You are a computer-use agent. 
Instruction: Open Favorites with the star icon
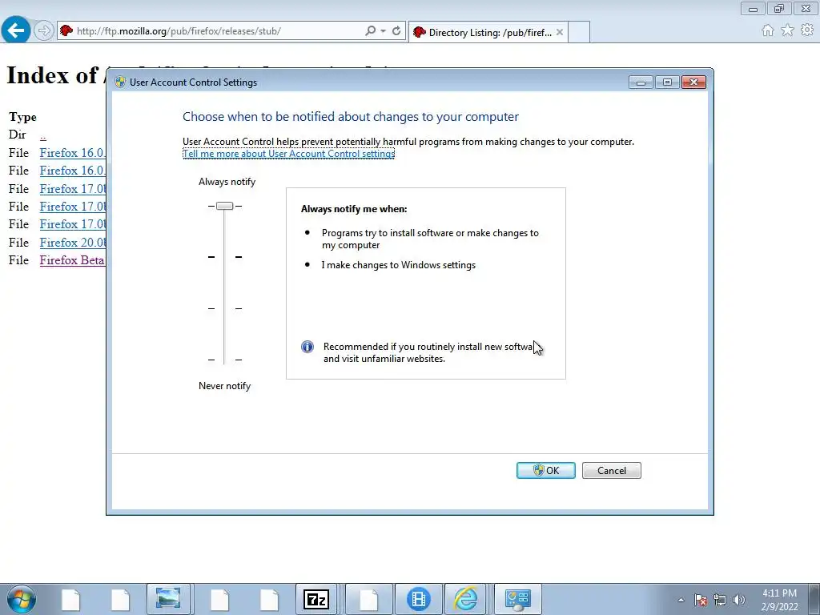[x=787, y=30]
